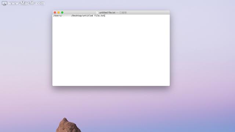The height and width of the screenshot is (132, 235).
Task: Maximize the window with the green button
Action: click(x=62, y=12)
